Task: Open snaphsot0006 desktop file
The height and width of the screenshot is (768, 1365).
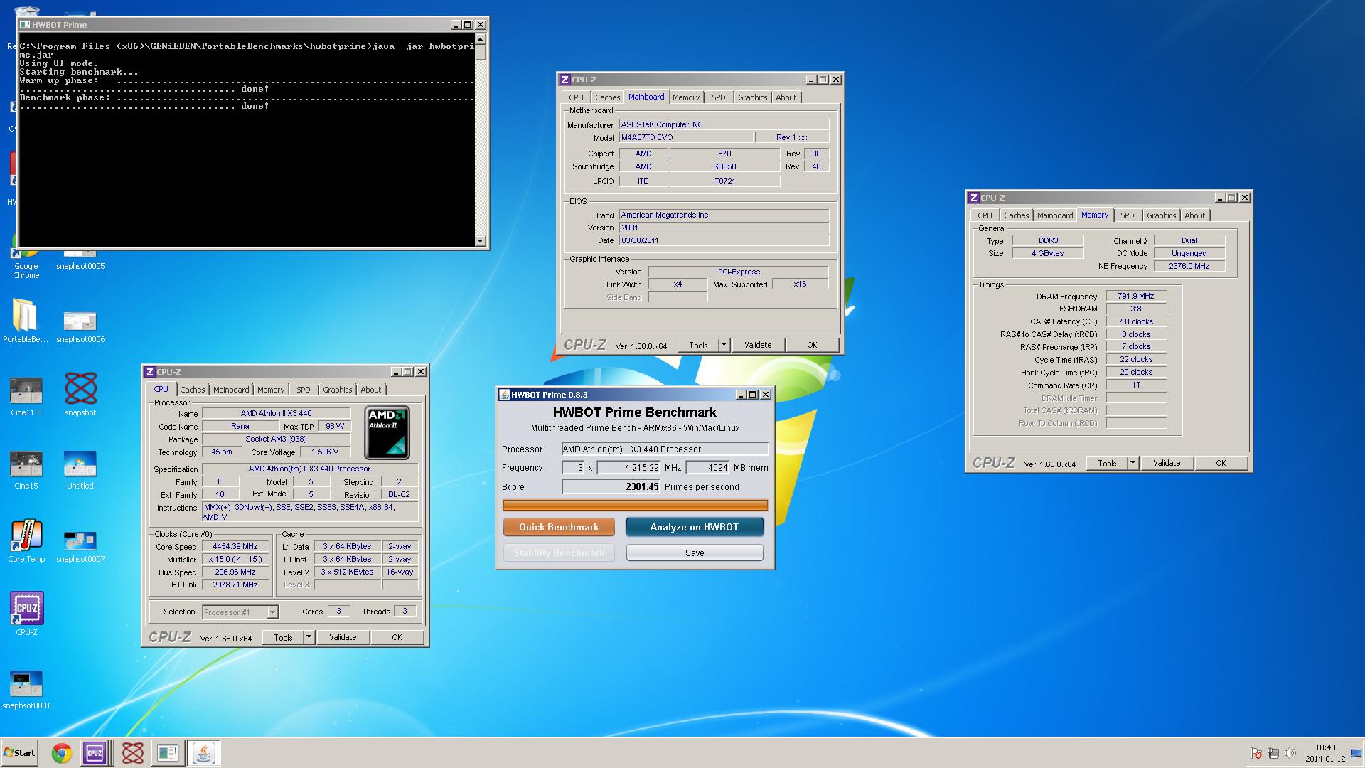Action: 80,327
